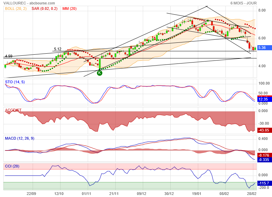The height and width of the screenshot is (197, 272).
Task: Click the -200.0 CCI axis label
Action: click(x=263, y=187)
